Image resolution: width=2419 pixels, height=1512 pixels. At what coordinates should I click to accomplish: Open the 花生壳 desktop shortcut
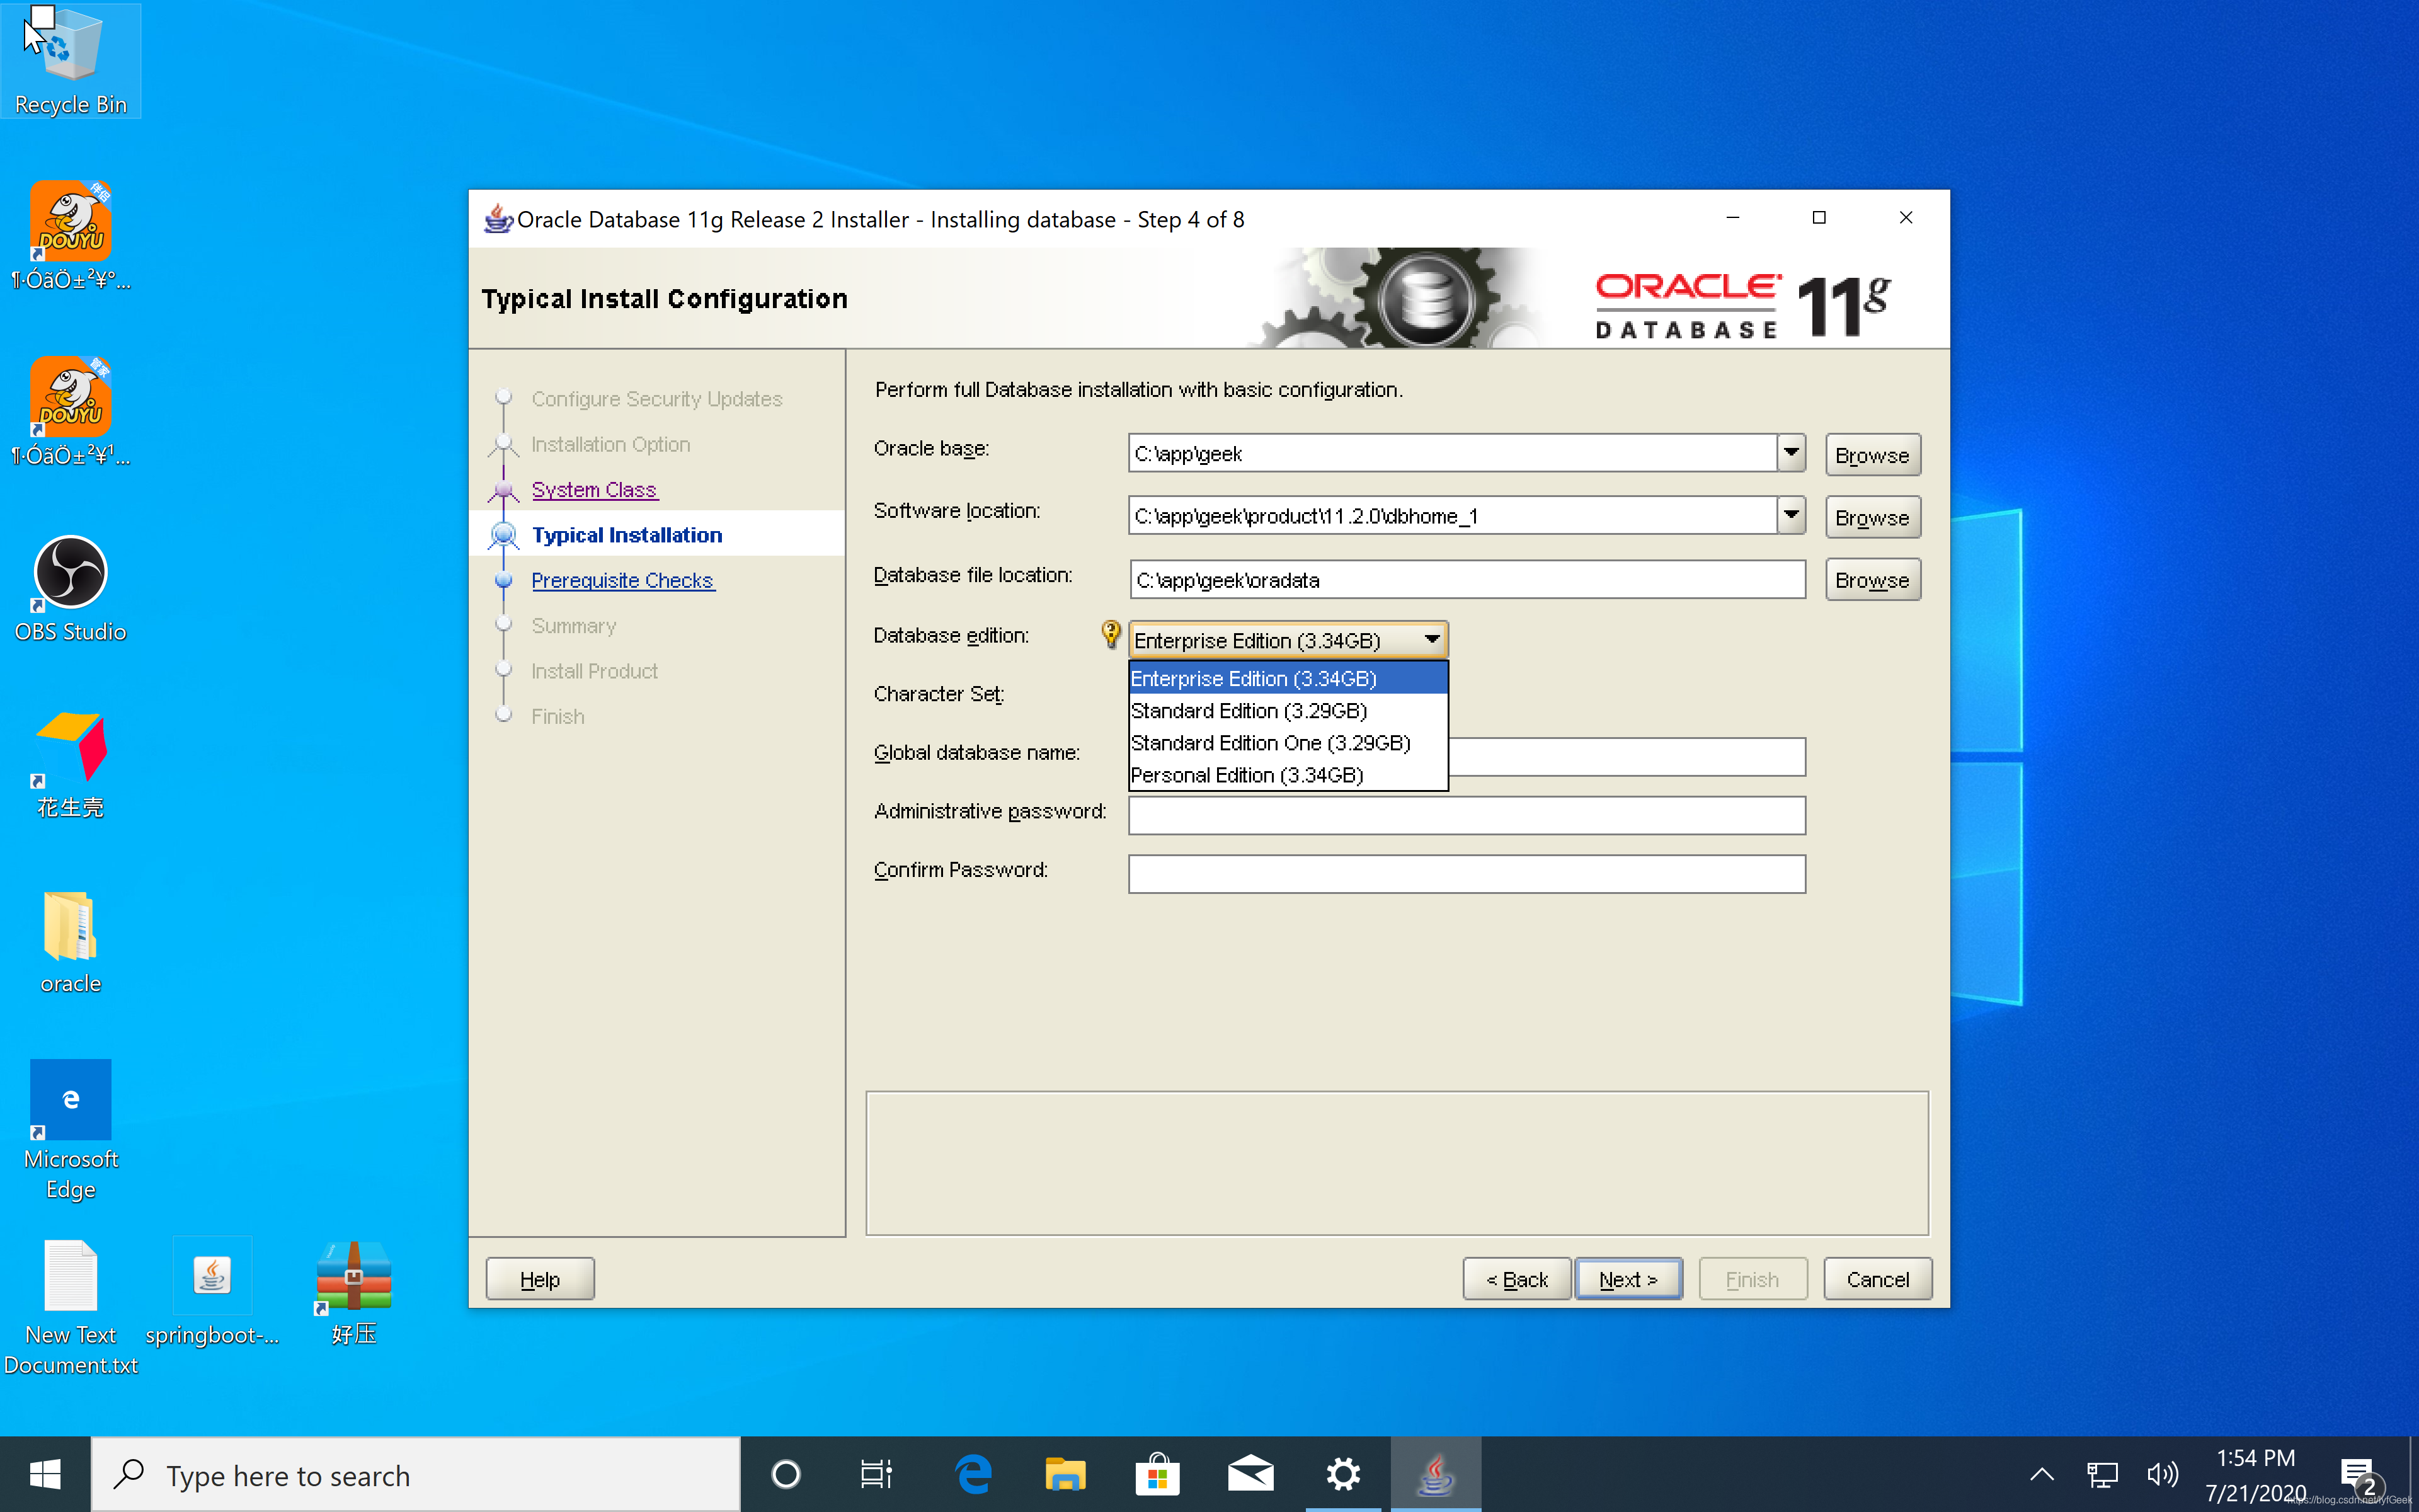[x=70, y=765]
